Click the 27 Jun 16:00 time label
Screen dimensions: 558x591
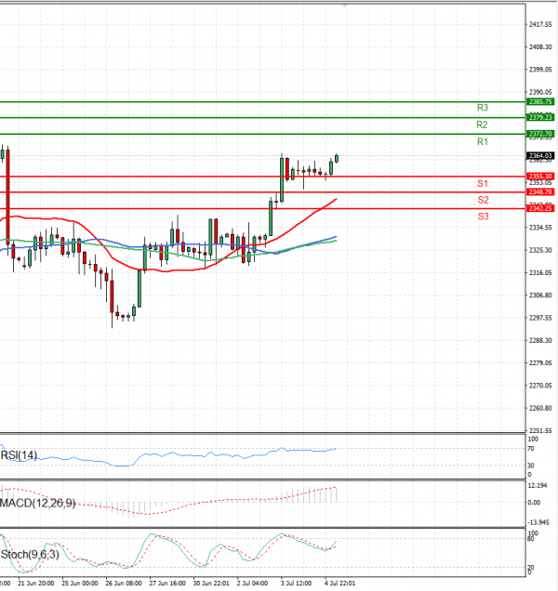[x=167, y=583]
